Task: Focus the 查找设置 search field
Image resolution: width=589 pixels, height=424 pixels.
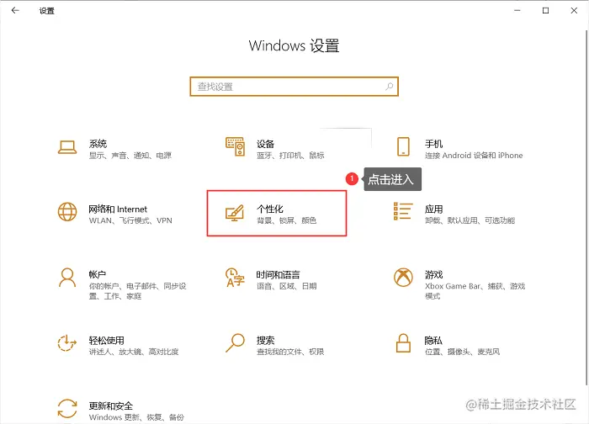Action: point(294,87)
